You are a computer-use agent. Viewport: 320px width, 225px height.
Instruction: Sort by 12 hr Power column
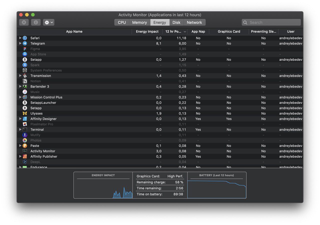[175, 32]
